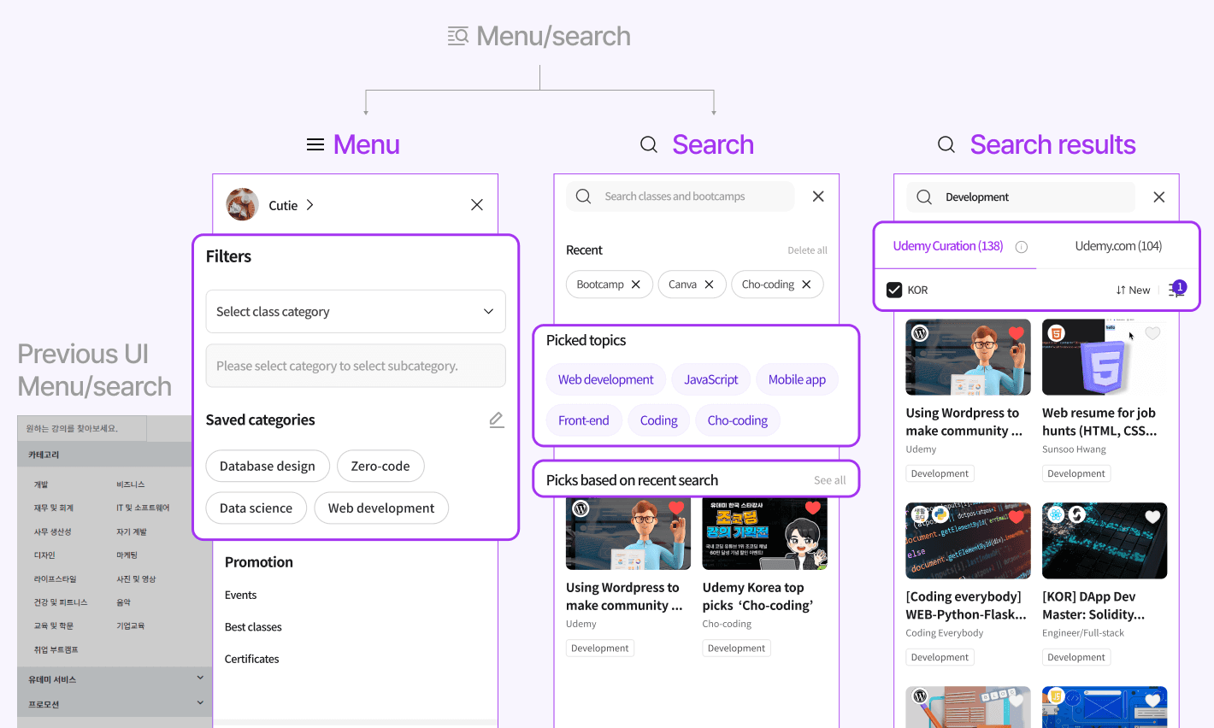Click the Cutie profile avatar picture

pyautogui.click(x=243, y=204)
